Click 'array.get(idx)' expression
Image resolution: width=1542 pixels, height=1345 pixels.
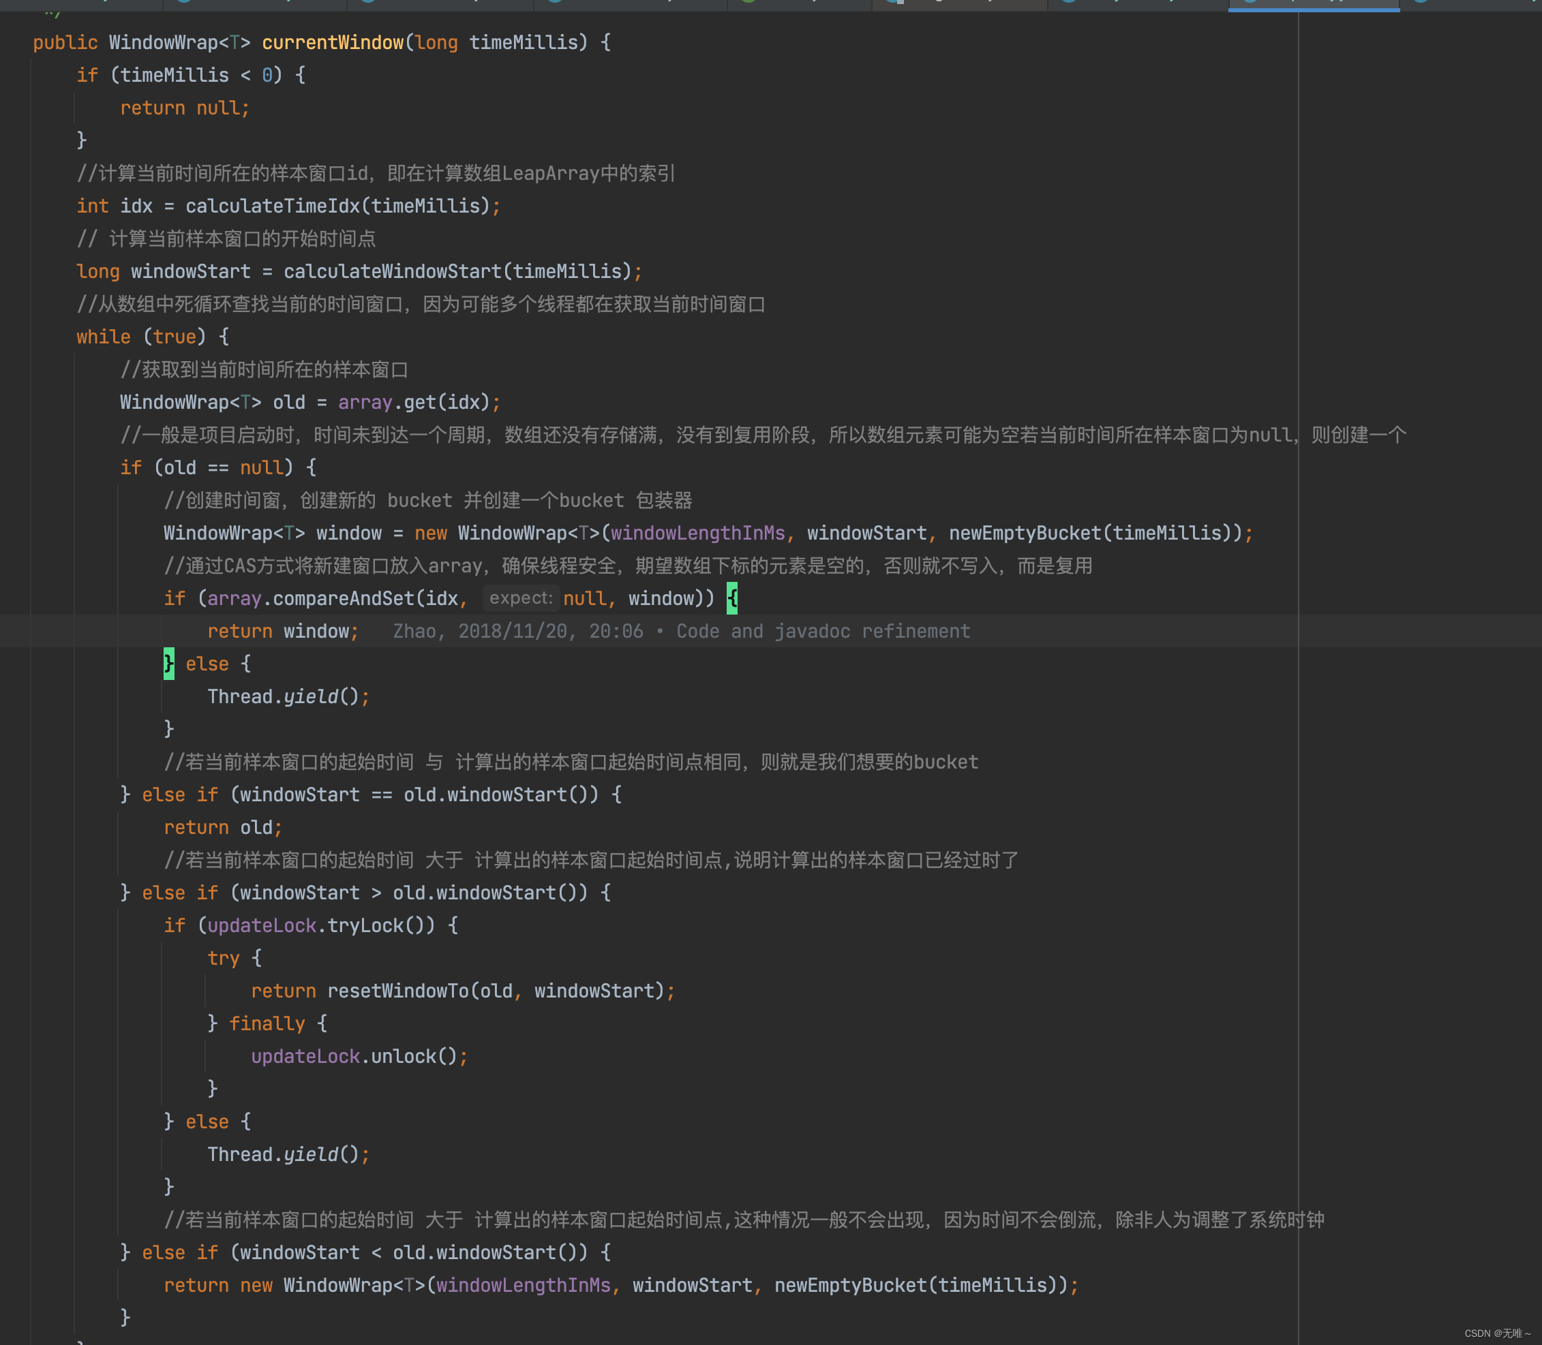point(414,402)
